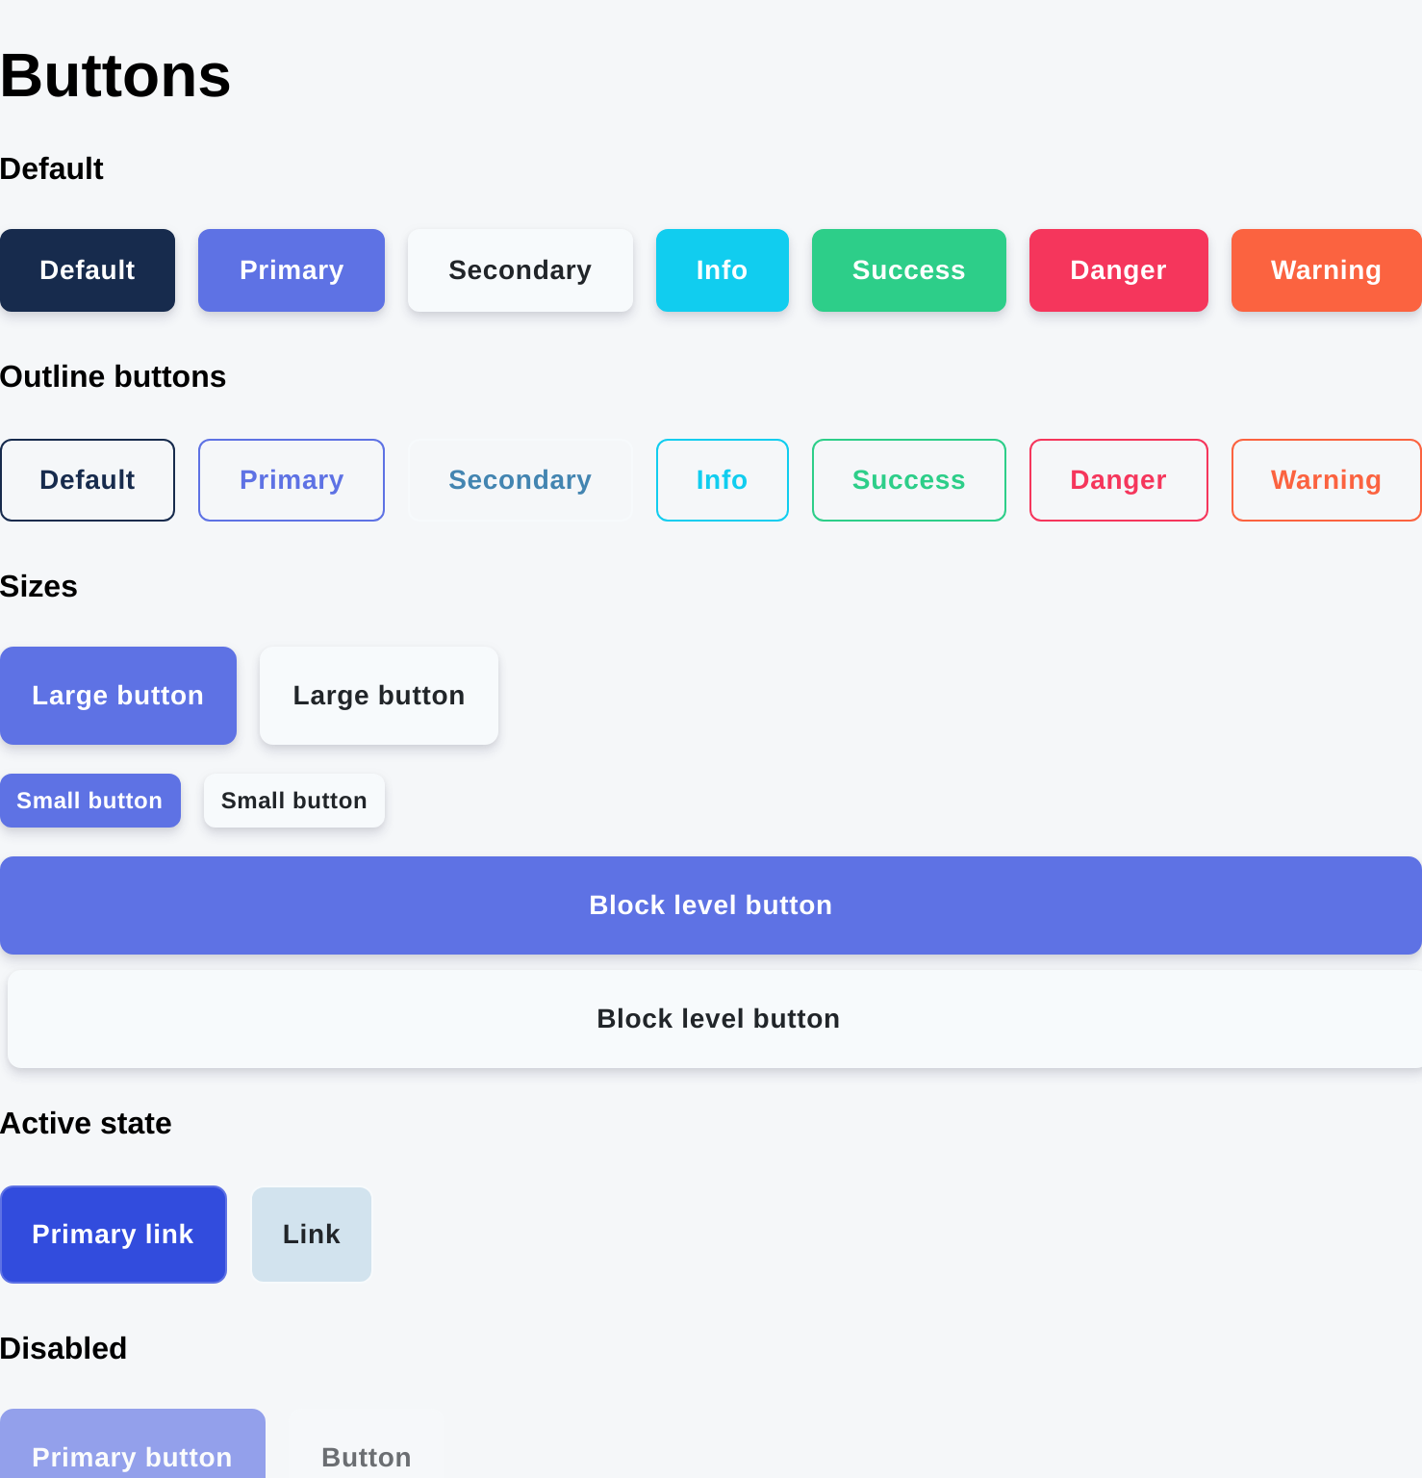The width and height of the screenshot is (1422, 1478).
Task: Click the Default button
Action: [x=87, y=270]
